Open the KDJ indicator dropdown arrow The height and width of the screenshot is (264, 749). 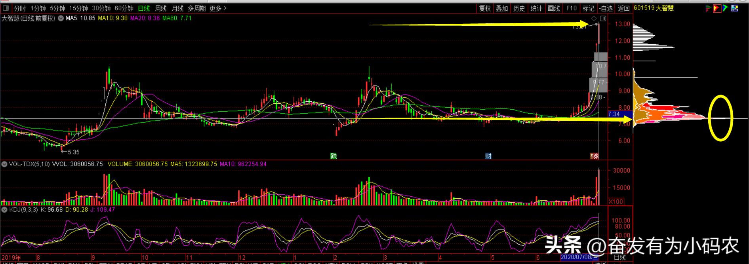[x=4, y=209]
